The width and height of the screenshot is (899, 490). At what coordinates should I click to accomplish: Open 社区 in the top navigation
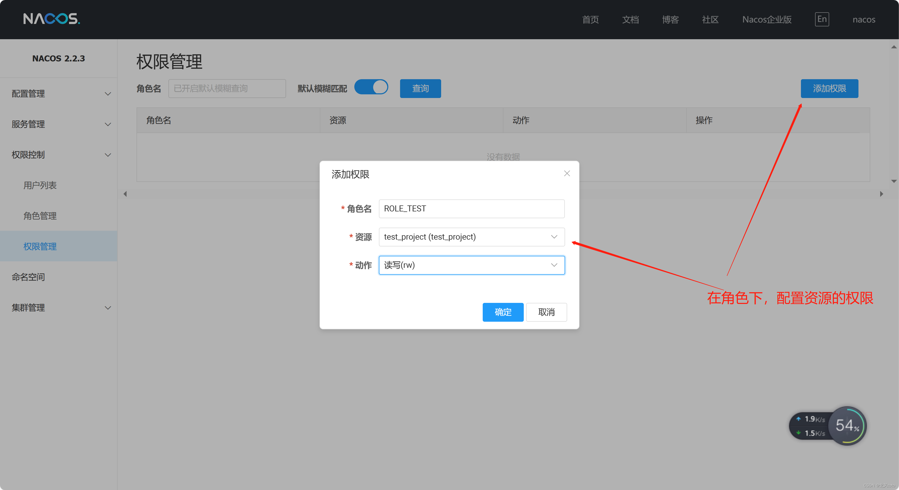point(710,20)
